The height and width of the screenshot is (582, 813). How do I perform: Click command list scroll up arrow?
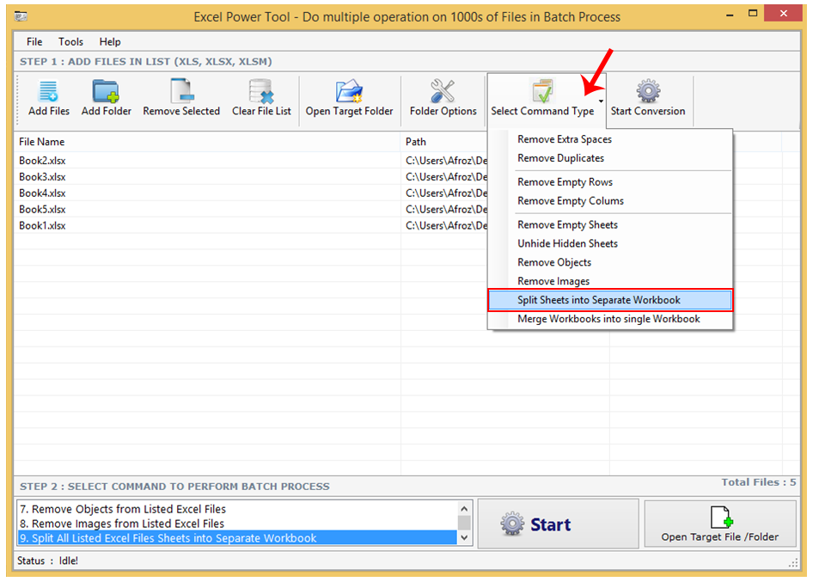pyautogui.click(x=464, y=509)
